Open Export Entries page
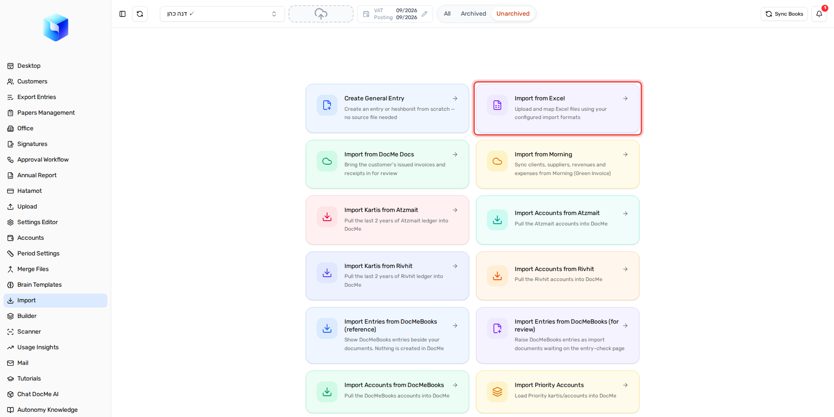Screen dimensions: 834x417 (x=55, y=97)
